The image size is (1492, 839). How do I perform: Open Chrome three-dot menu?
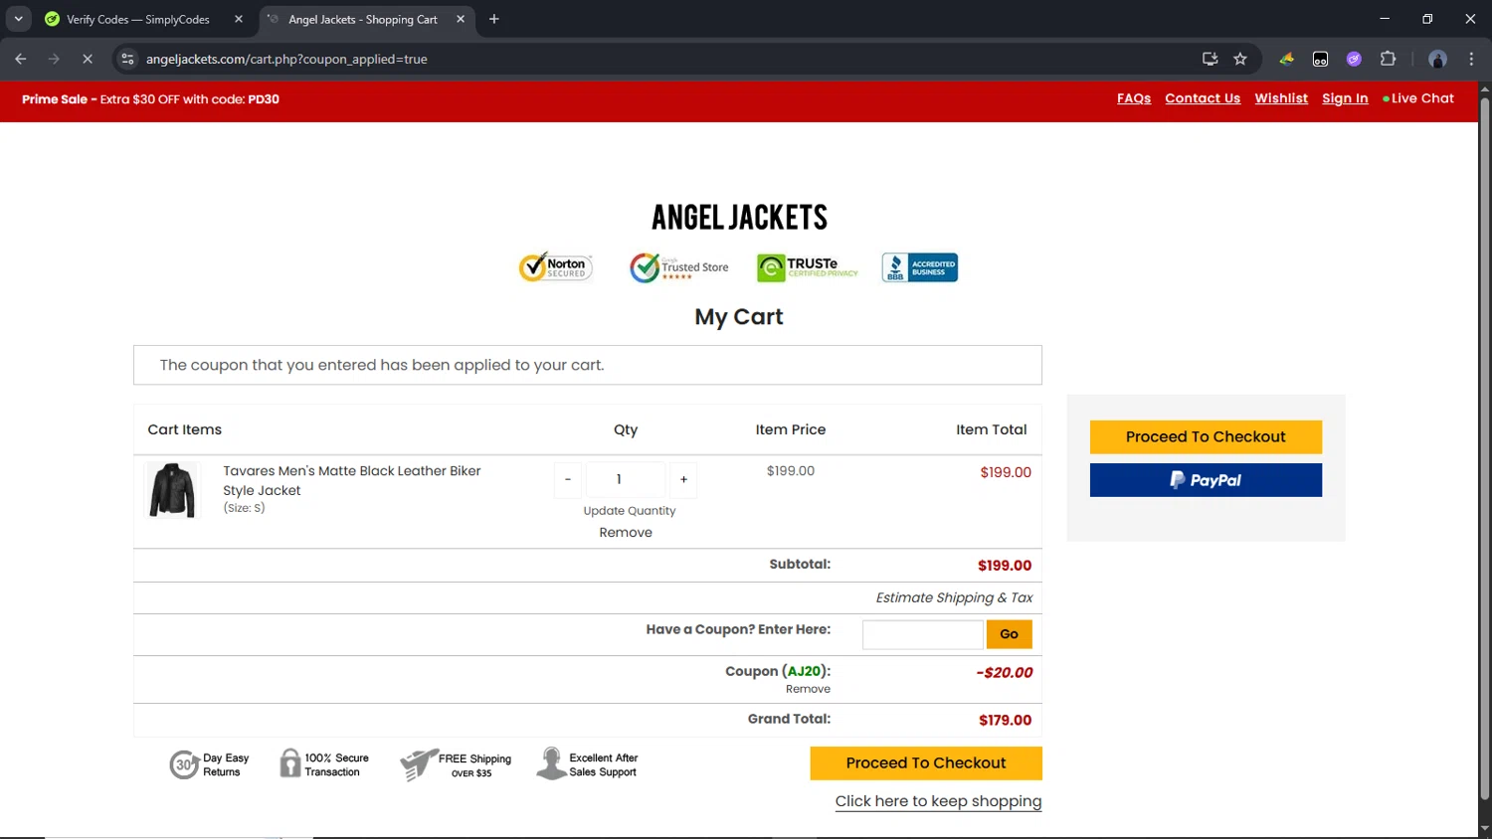pos(1471,59)
